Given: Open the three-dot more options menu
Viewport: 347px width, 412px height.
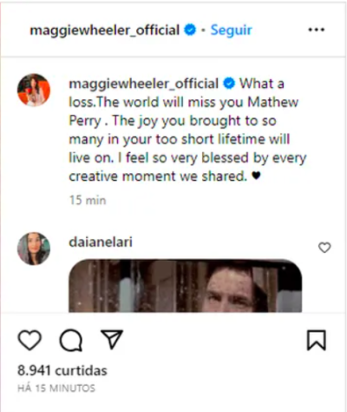Looking at the screenshot, I should pos(317,30).
